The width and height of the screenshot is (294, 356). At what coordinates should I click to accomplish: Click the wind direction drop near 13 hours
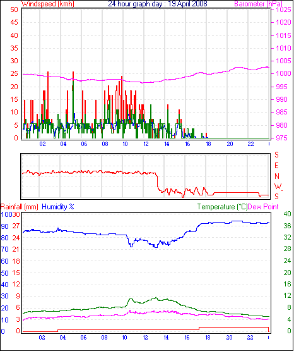[x=157, y=180]
